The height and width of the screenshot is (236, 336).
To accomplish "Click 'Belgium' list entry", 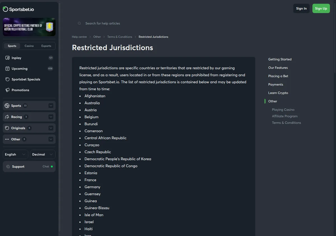I will tap(92, 117).
